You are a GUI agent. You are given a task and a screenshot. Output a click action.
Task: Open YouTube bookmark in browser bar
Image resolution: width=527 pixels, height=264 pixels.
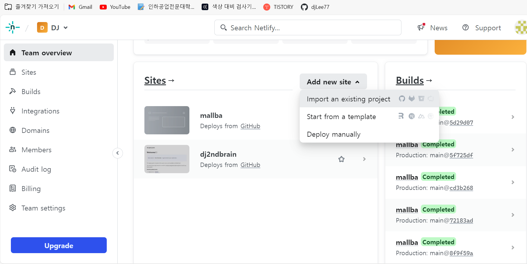(115, 7)
